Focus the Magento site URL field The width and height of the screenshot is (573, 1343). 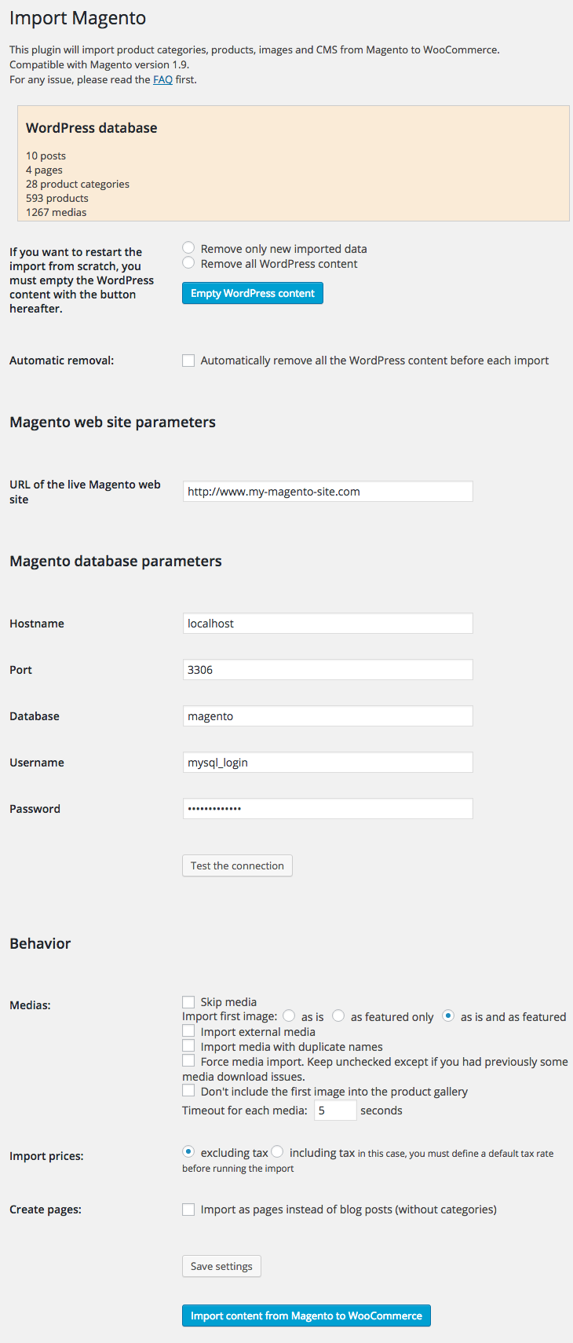click(x=327, y=492)
